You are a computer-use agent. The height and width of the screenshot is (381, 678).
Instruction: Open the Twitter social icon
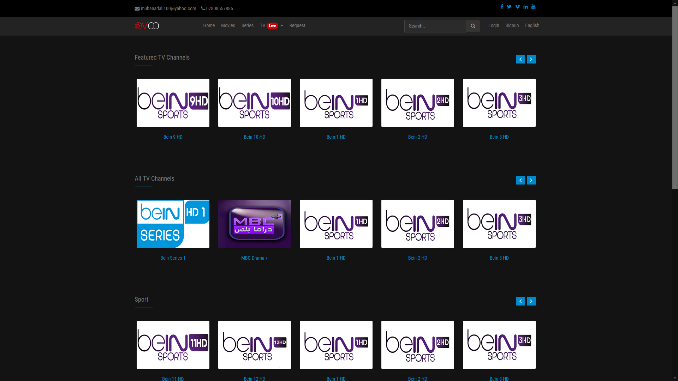tap(509, 7)
